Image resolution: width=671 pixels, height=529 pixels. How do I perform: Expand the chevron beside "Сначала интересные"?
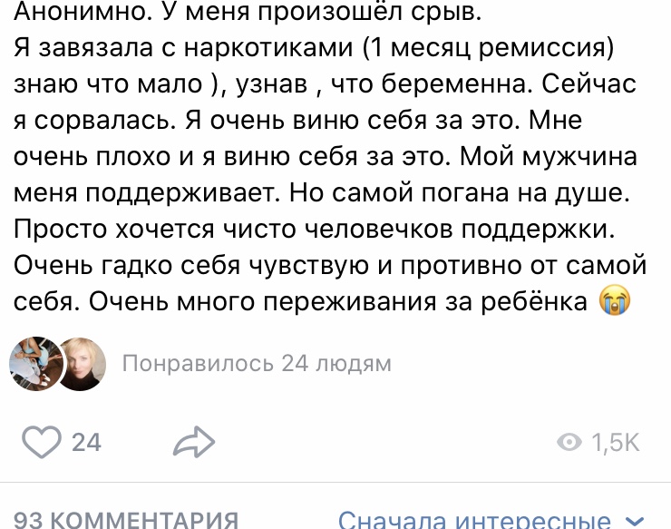pos(636,521)
